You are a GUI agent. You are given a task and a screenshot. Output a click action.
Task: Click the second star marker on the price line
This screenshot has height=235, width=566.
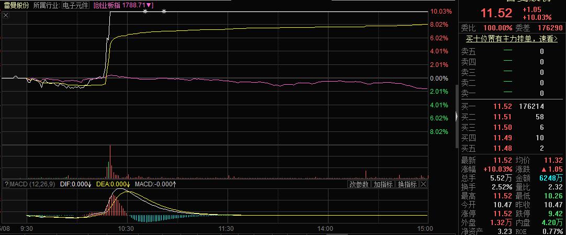(x=164, y=12)
